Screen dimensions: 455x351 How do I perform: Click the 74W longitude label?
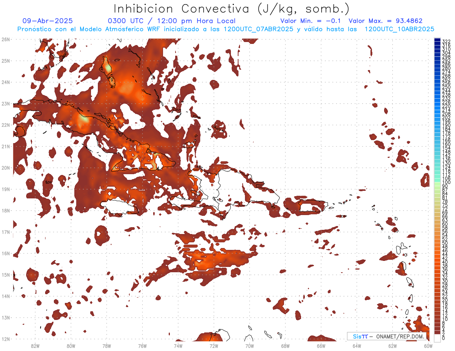(x=178, y=346)
